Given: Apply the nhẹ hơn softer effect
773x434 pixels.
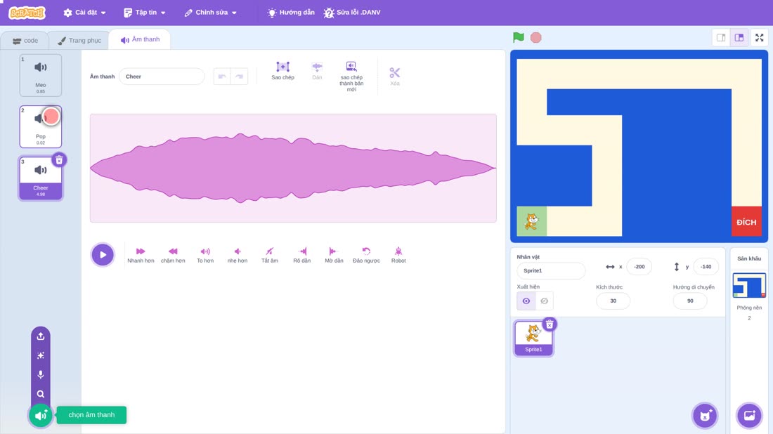Looking at the screenshot, I should tap(237, 255).
